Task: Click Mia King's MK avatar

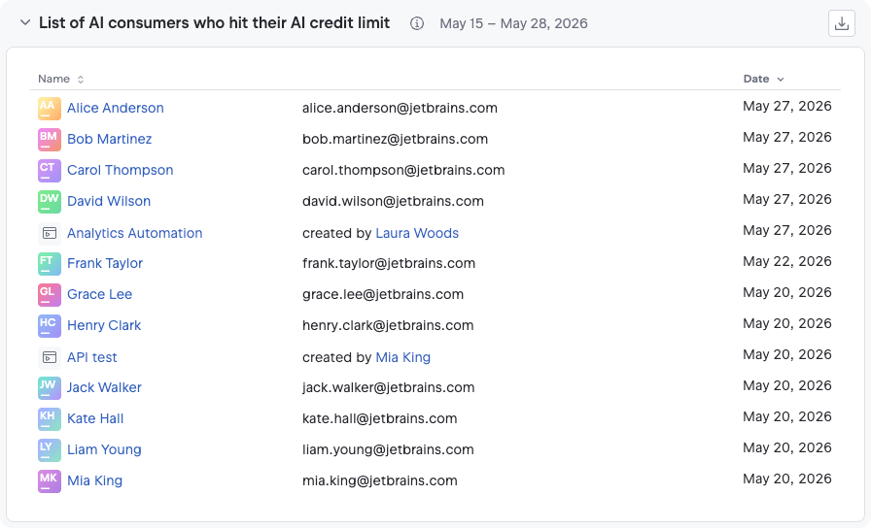Action: [x=50, y=480]
